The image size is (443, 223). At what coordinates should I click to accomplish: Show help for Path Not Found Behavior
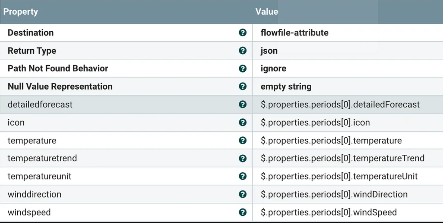coord(243,68)
